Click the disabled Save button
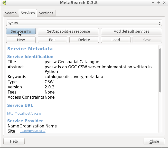The image size is (168, 148). [147, 40]
